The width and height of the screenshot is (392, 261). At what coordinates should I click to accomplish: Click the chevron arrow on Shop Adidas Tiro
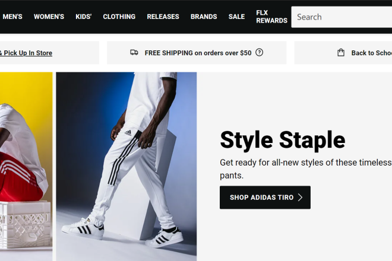[x=301, y=198]
